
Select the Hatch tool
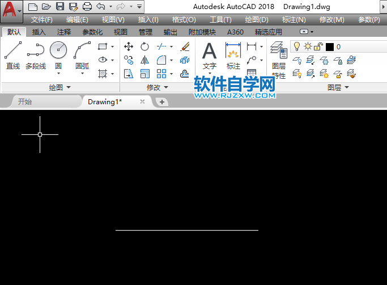[x=103, y=74]
